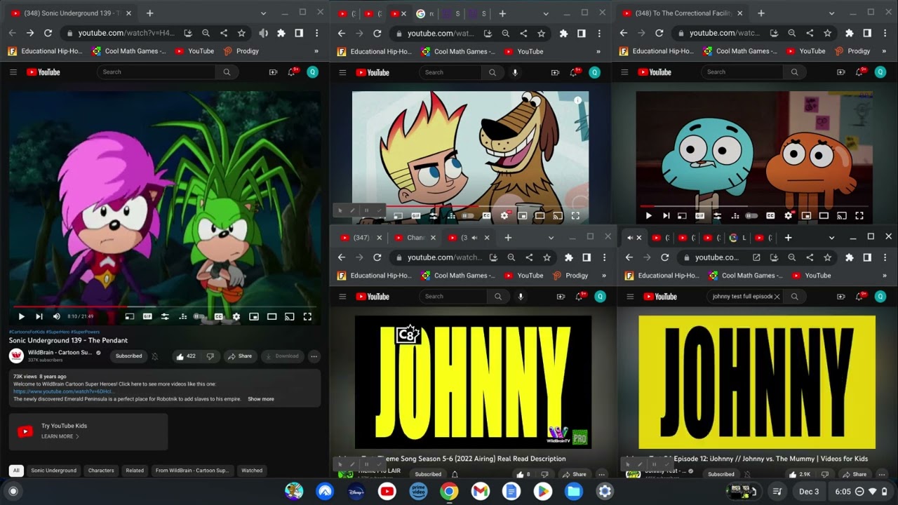Select the 'Related' filter chip

click(135, 471)
